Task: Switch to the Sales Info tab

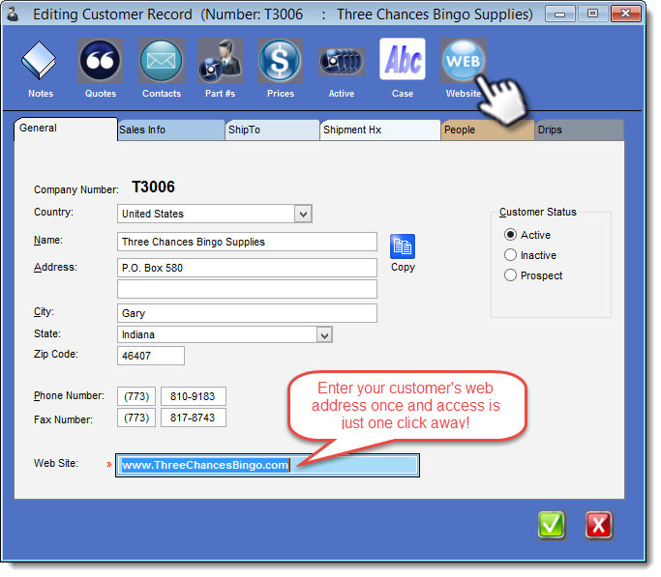Action: click(169, 130)
